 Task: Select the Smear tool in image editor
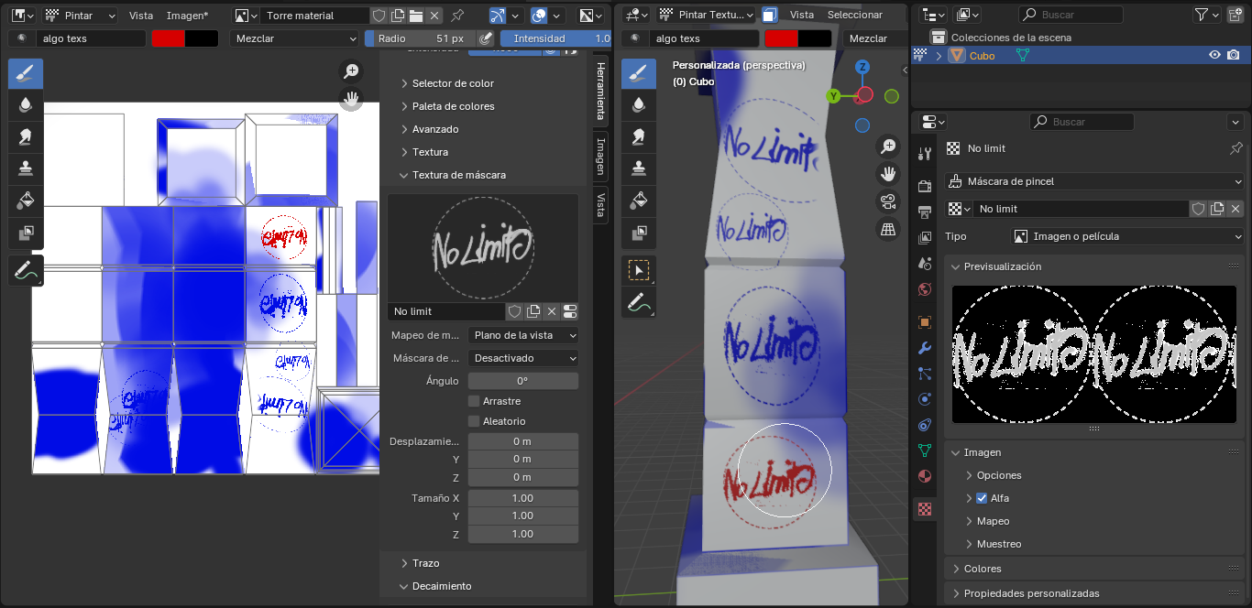click(x=26, y=136)
